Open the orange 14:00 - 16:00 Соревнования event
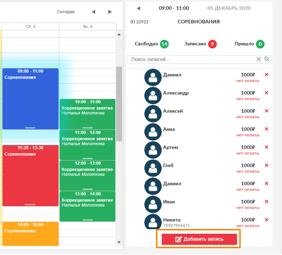This screenshot has width=282, height=255. [30, 233]
